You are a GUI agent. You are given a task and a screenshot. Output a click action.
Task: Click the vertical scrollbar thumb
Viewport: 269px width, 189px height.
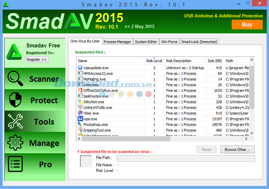pyautogui.click(x=252, y=87)
